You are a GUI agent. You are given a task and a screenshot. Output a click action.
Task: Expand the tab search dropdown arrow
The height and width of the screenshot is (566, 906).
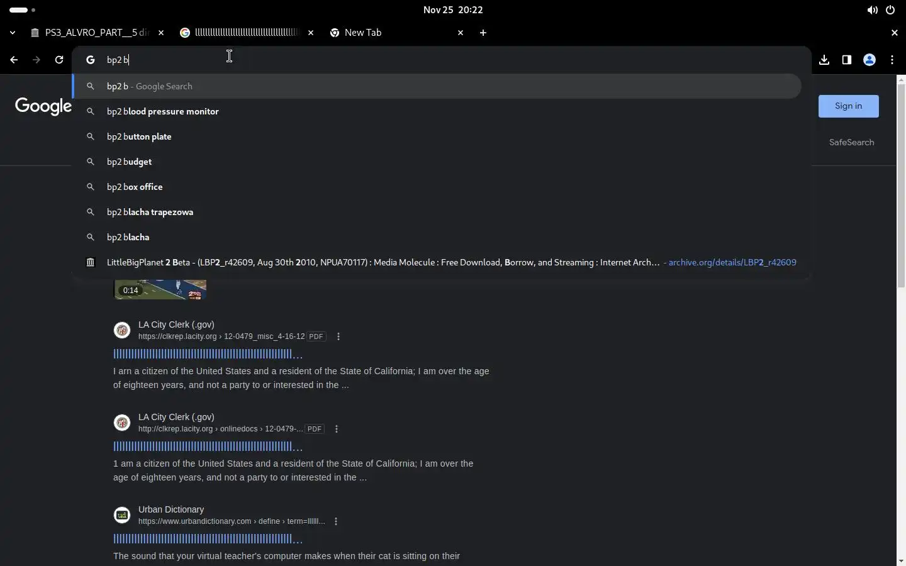(x=13, y=33)
